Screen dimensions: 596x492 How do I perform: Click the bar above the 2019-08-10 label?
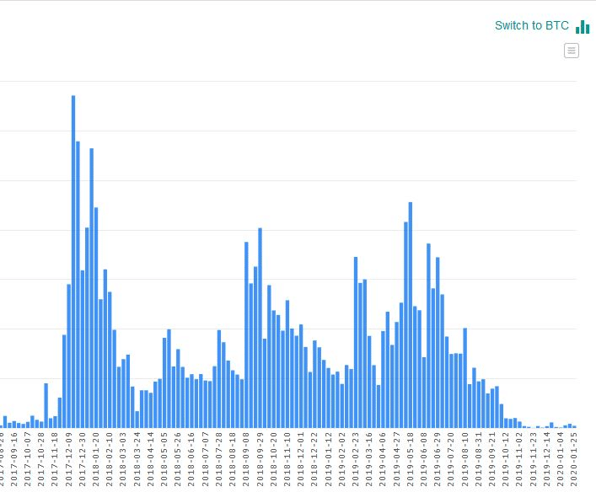[464, 377]
